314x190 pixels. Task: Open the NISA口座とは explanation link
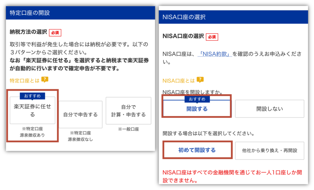(x=178, y=81)
